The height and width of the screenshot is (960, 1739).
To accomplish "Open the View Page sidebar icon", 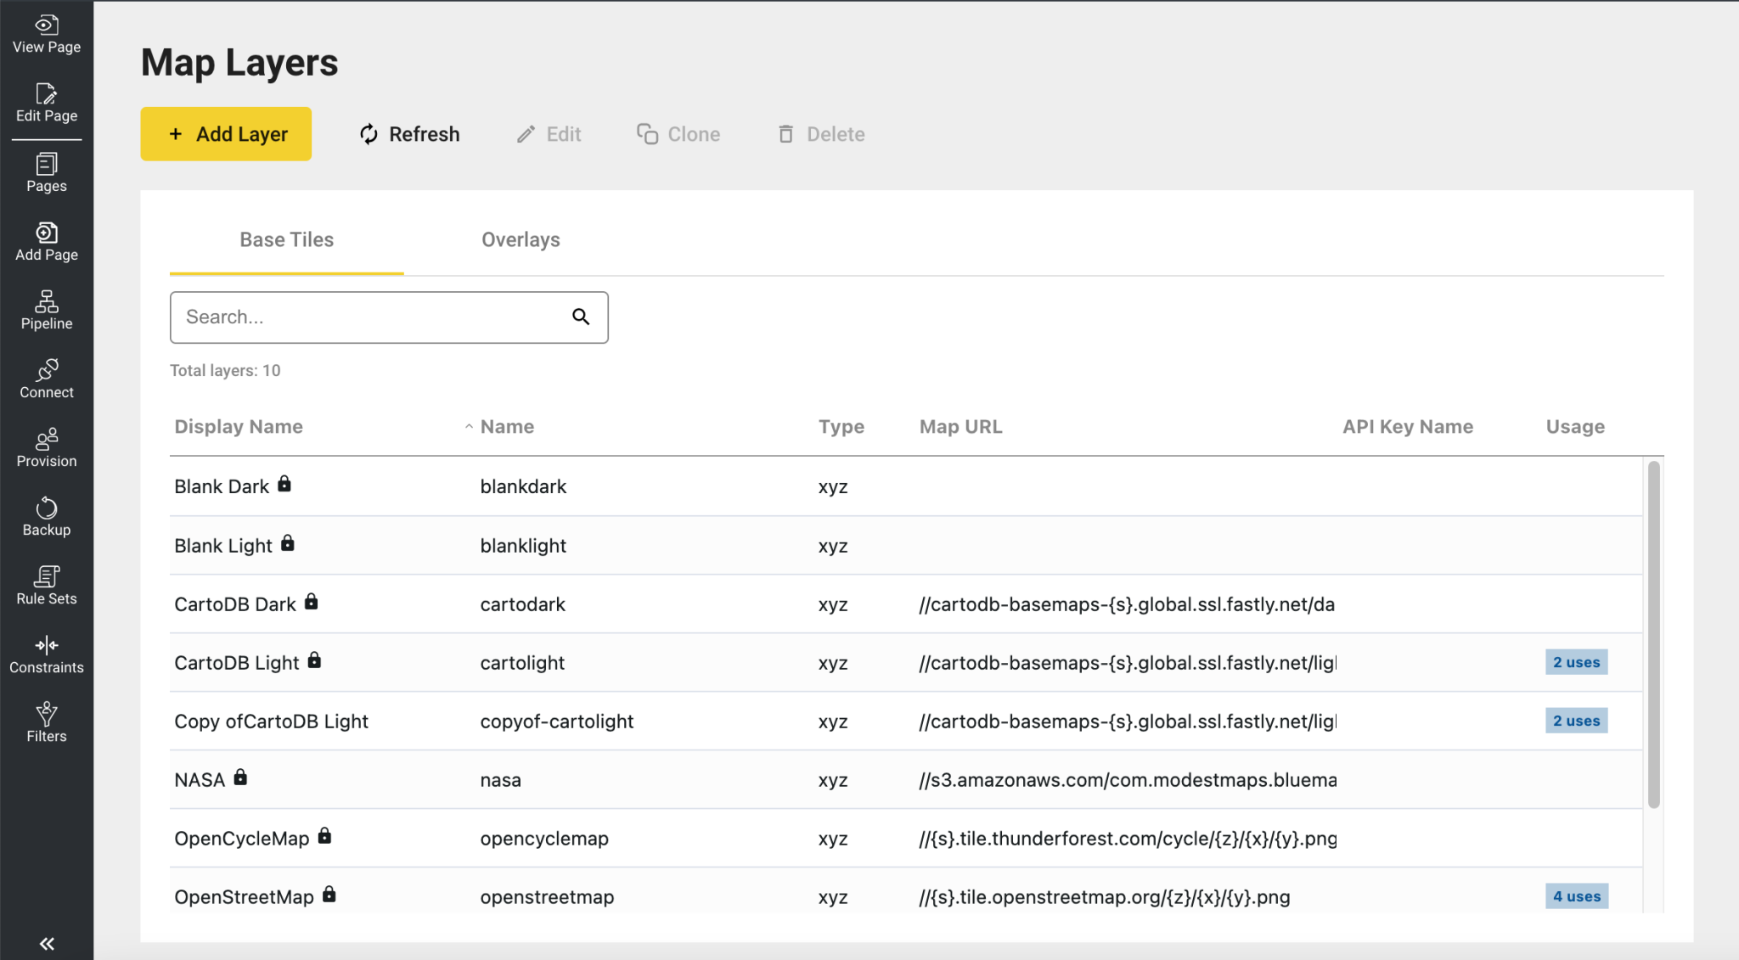I will pos(47,35).
